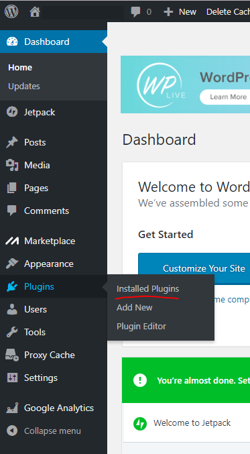Open the Pages menu item
The height and width of the screenshot is (454, 250).
click(x=54, y=188)
